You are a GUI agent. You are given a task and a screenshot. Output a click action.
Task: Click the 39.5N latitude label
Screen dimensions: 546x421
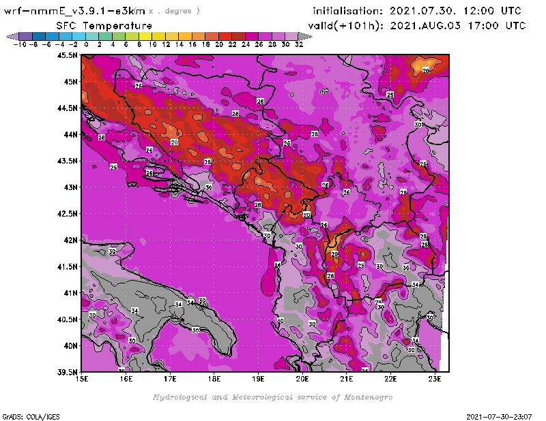point(67,373)
